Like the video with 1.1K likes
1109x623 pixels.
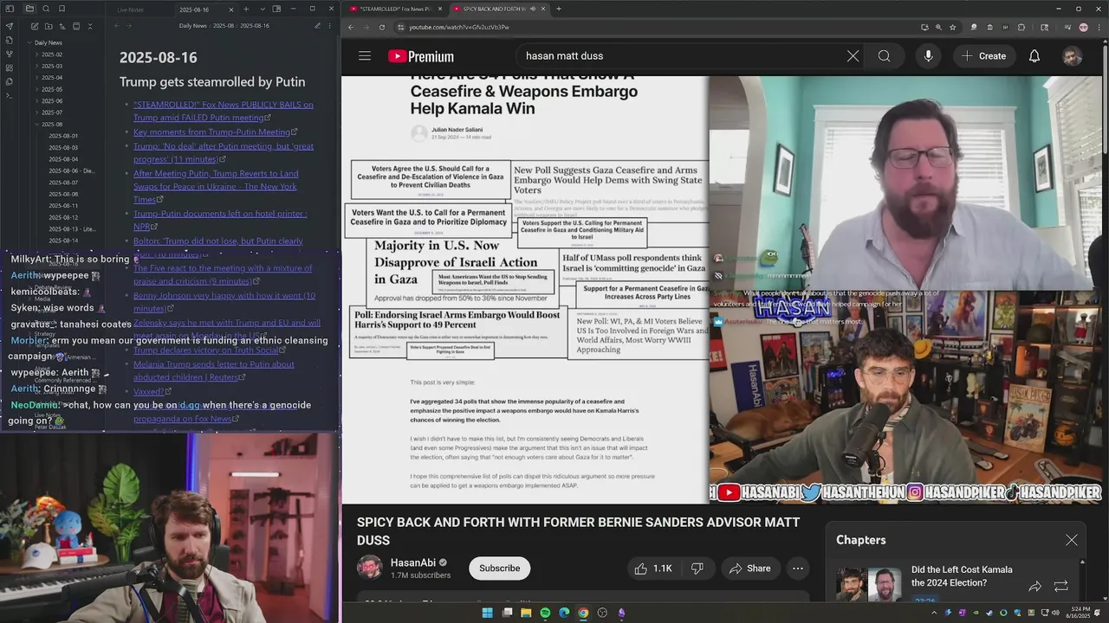(x=653, y=568)
